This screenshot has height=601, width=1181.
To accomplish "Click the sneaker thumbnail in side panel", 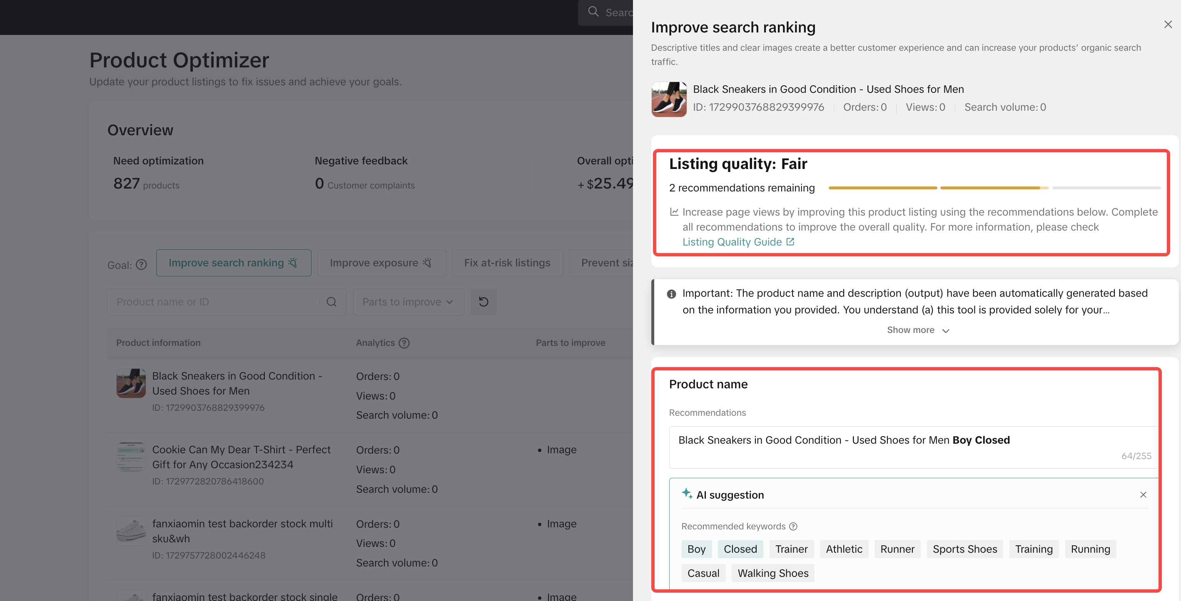I will [669, 99].
